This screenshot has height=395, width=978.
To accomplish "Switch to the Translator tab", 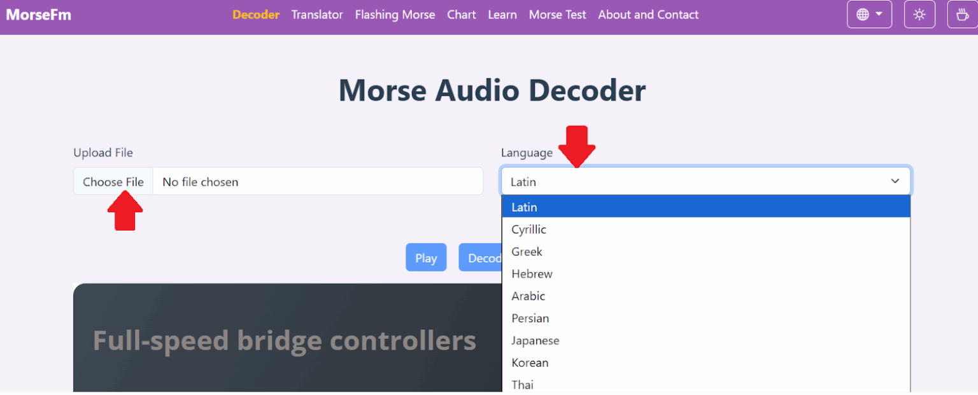I will click(x=317, y=14).
